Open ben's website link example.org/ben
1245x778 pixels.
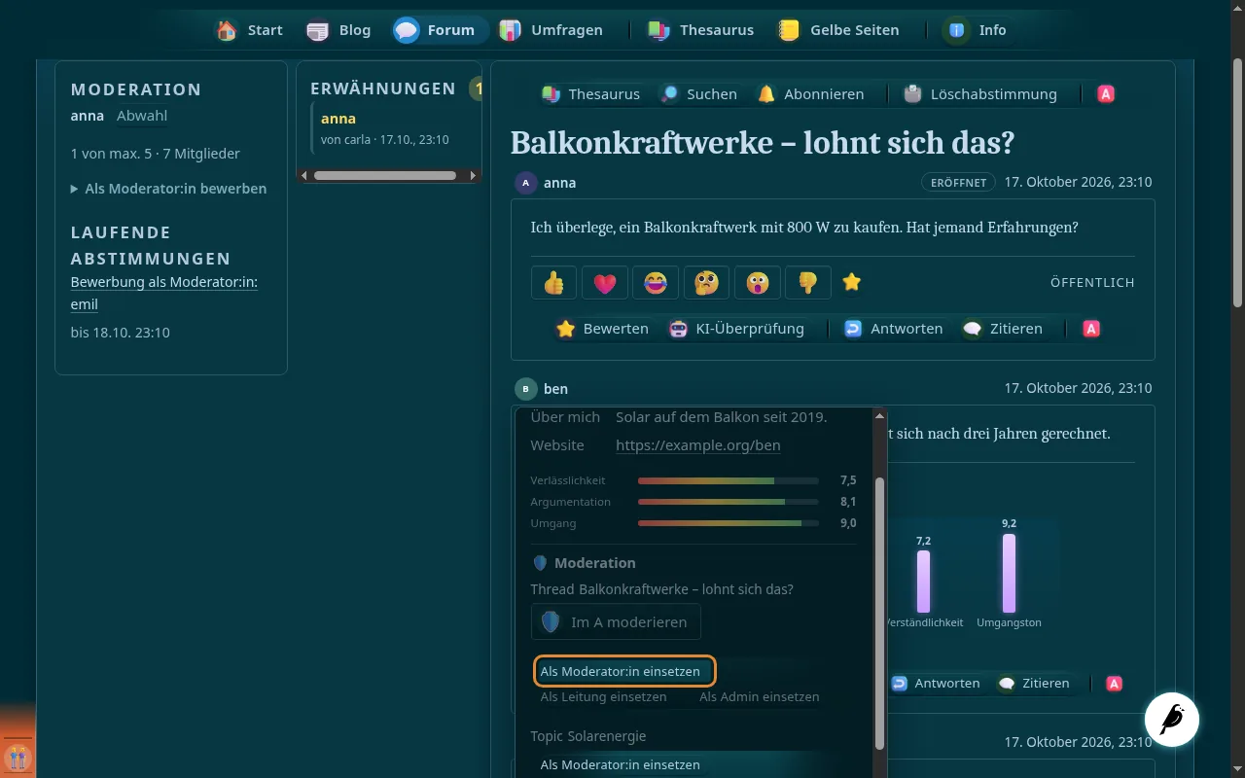click(x=697, y=445)
